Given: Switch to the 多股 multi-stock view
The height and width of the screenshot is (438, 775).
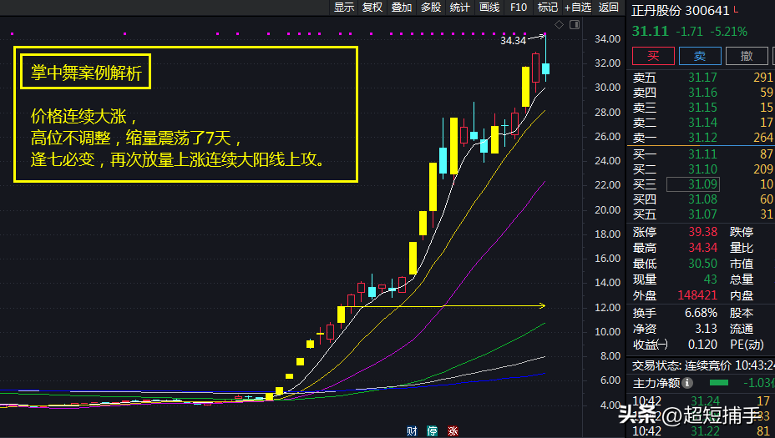Looking at the screenshot, I should [430, 8].
